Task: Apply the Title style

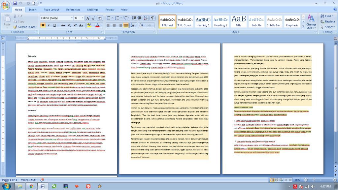Action: pyautogui.click(x=238, y=21)
